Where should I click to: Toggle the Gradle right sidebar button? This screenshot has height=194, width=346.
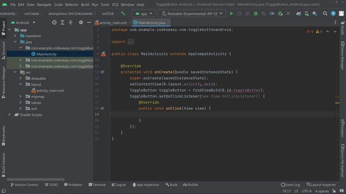pos(342,29)
